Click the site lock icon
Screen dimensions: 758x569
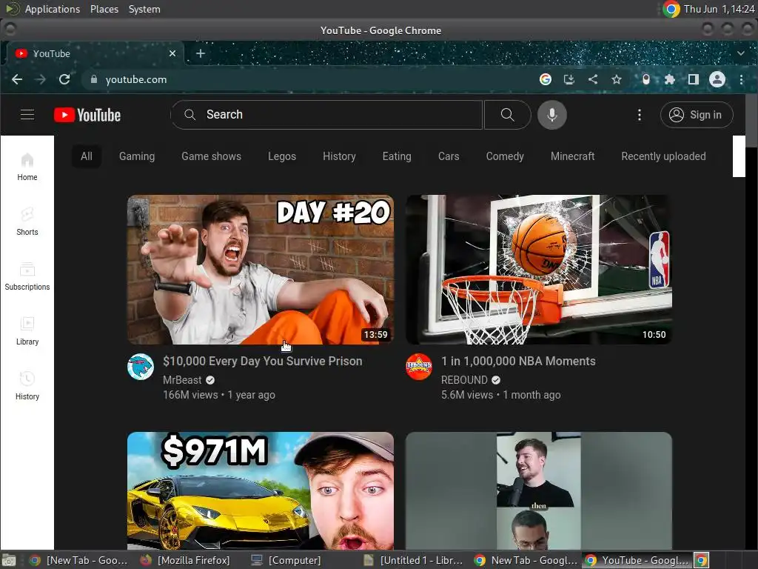point(94,79)
